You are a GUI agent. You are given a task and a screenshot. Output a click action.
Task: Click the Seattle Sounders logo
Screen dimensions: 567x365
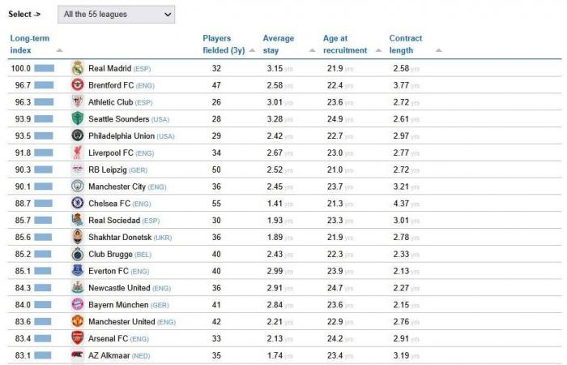pyautogui.click(x=77, y=119)
